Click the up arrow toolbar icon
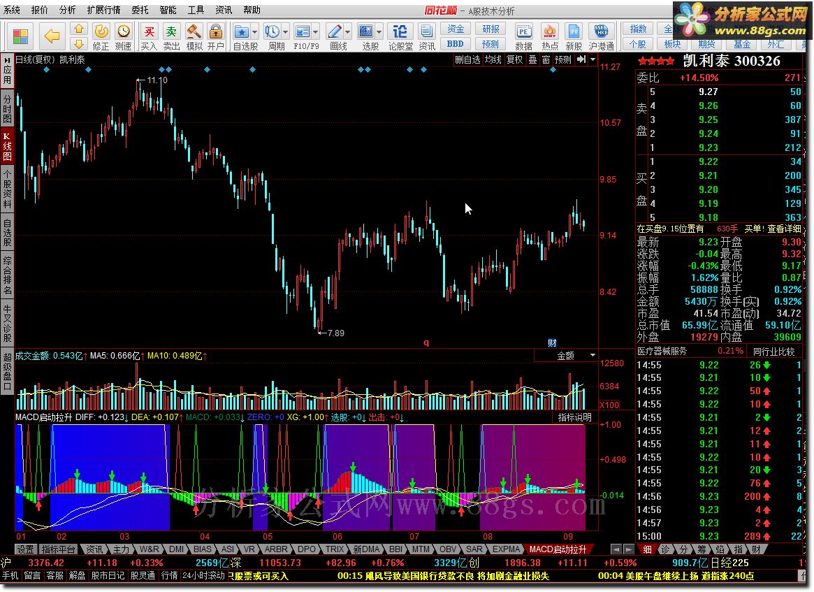The height and width of the screenshot is (592, 814). [78, 29]
